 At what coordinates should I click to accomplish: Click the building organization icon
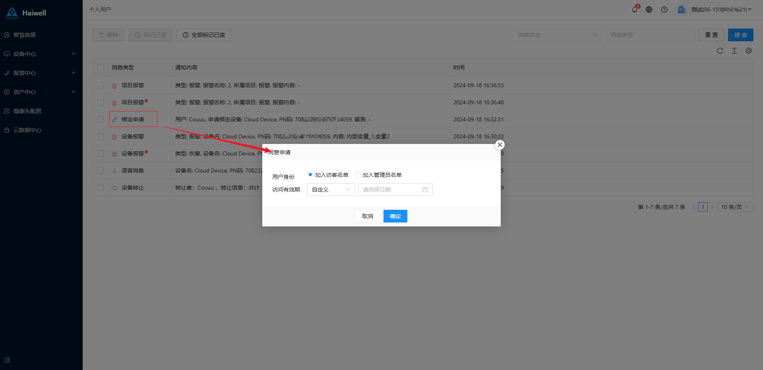[x=682, y=10]
